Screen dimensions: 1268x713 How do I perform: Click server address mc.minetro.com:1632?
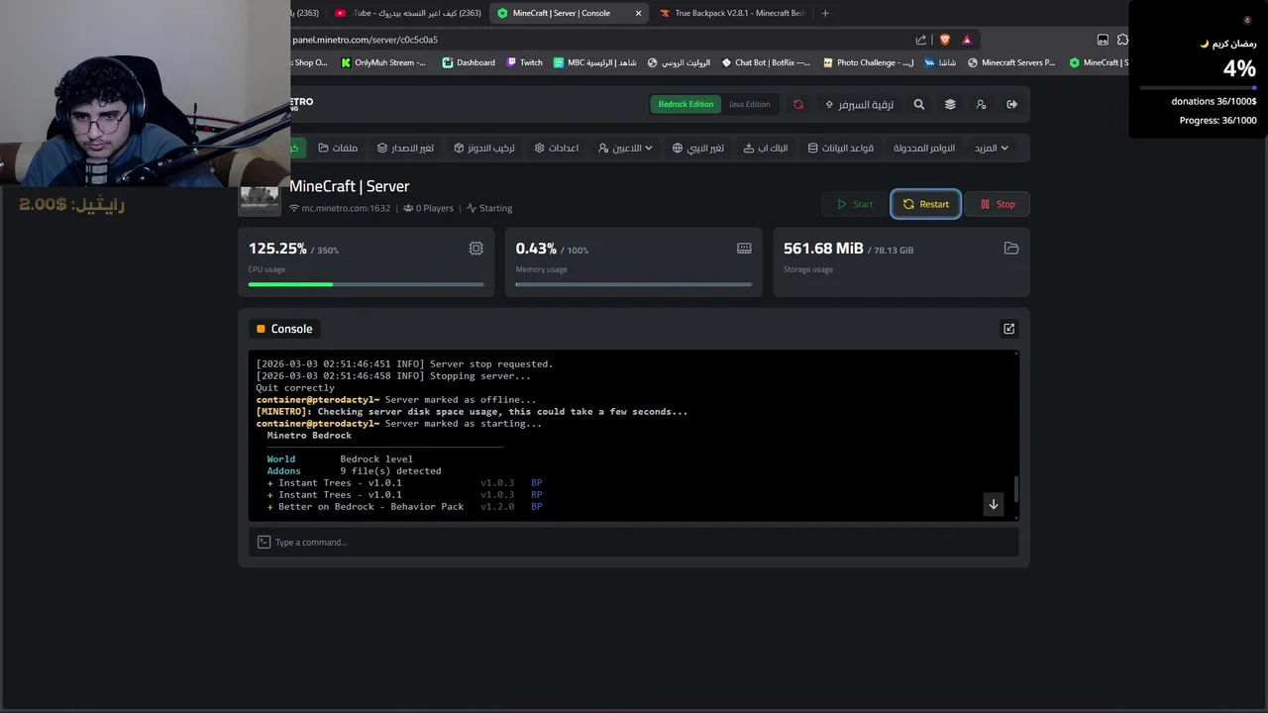click(346, 208)
